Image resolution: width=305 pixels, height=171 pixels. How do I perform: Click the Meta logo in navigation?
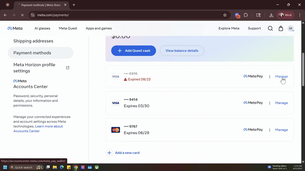point(15,28)
